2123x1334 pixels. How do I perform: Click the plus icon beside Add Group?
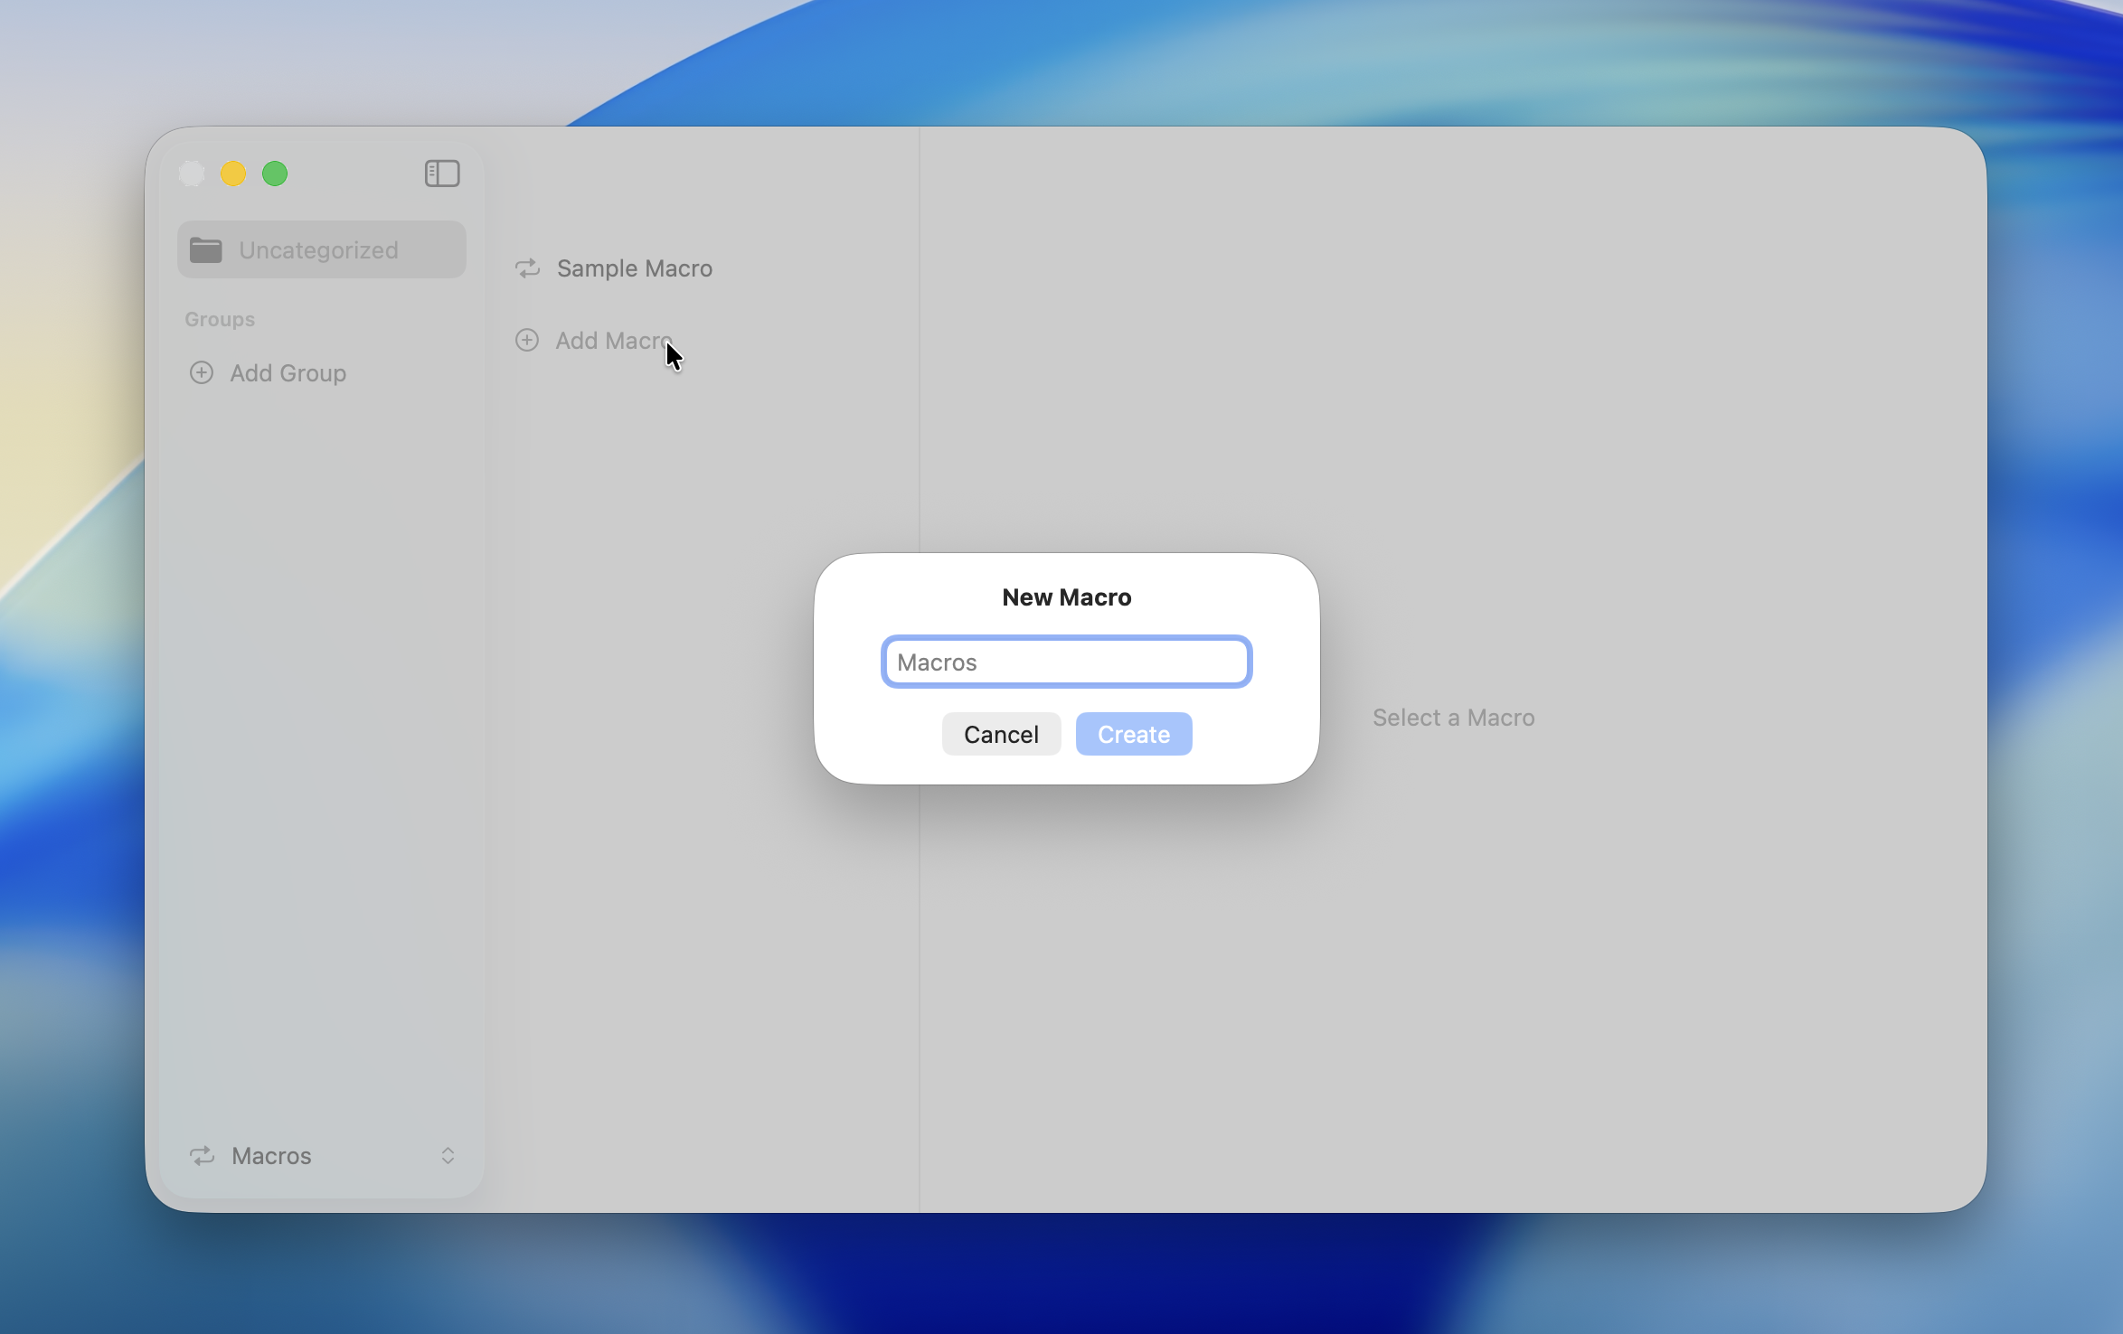pyautogui.click(x=201, y=372)
